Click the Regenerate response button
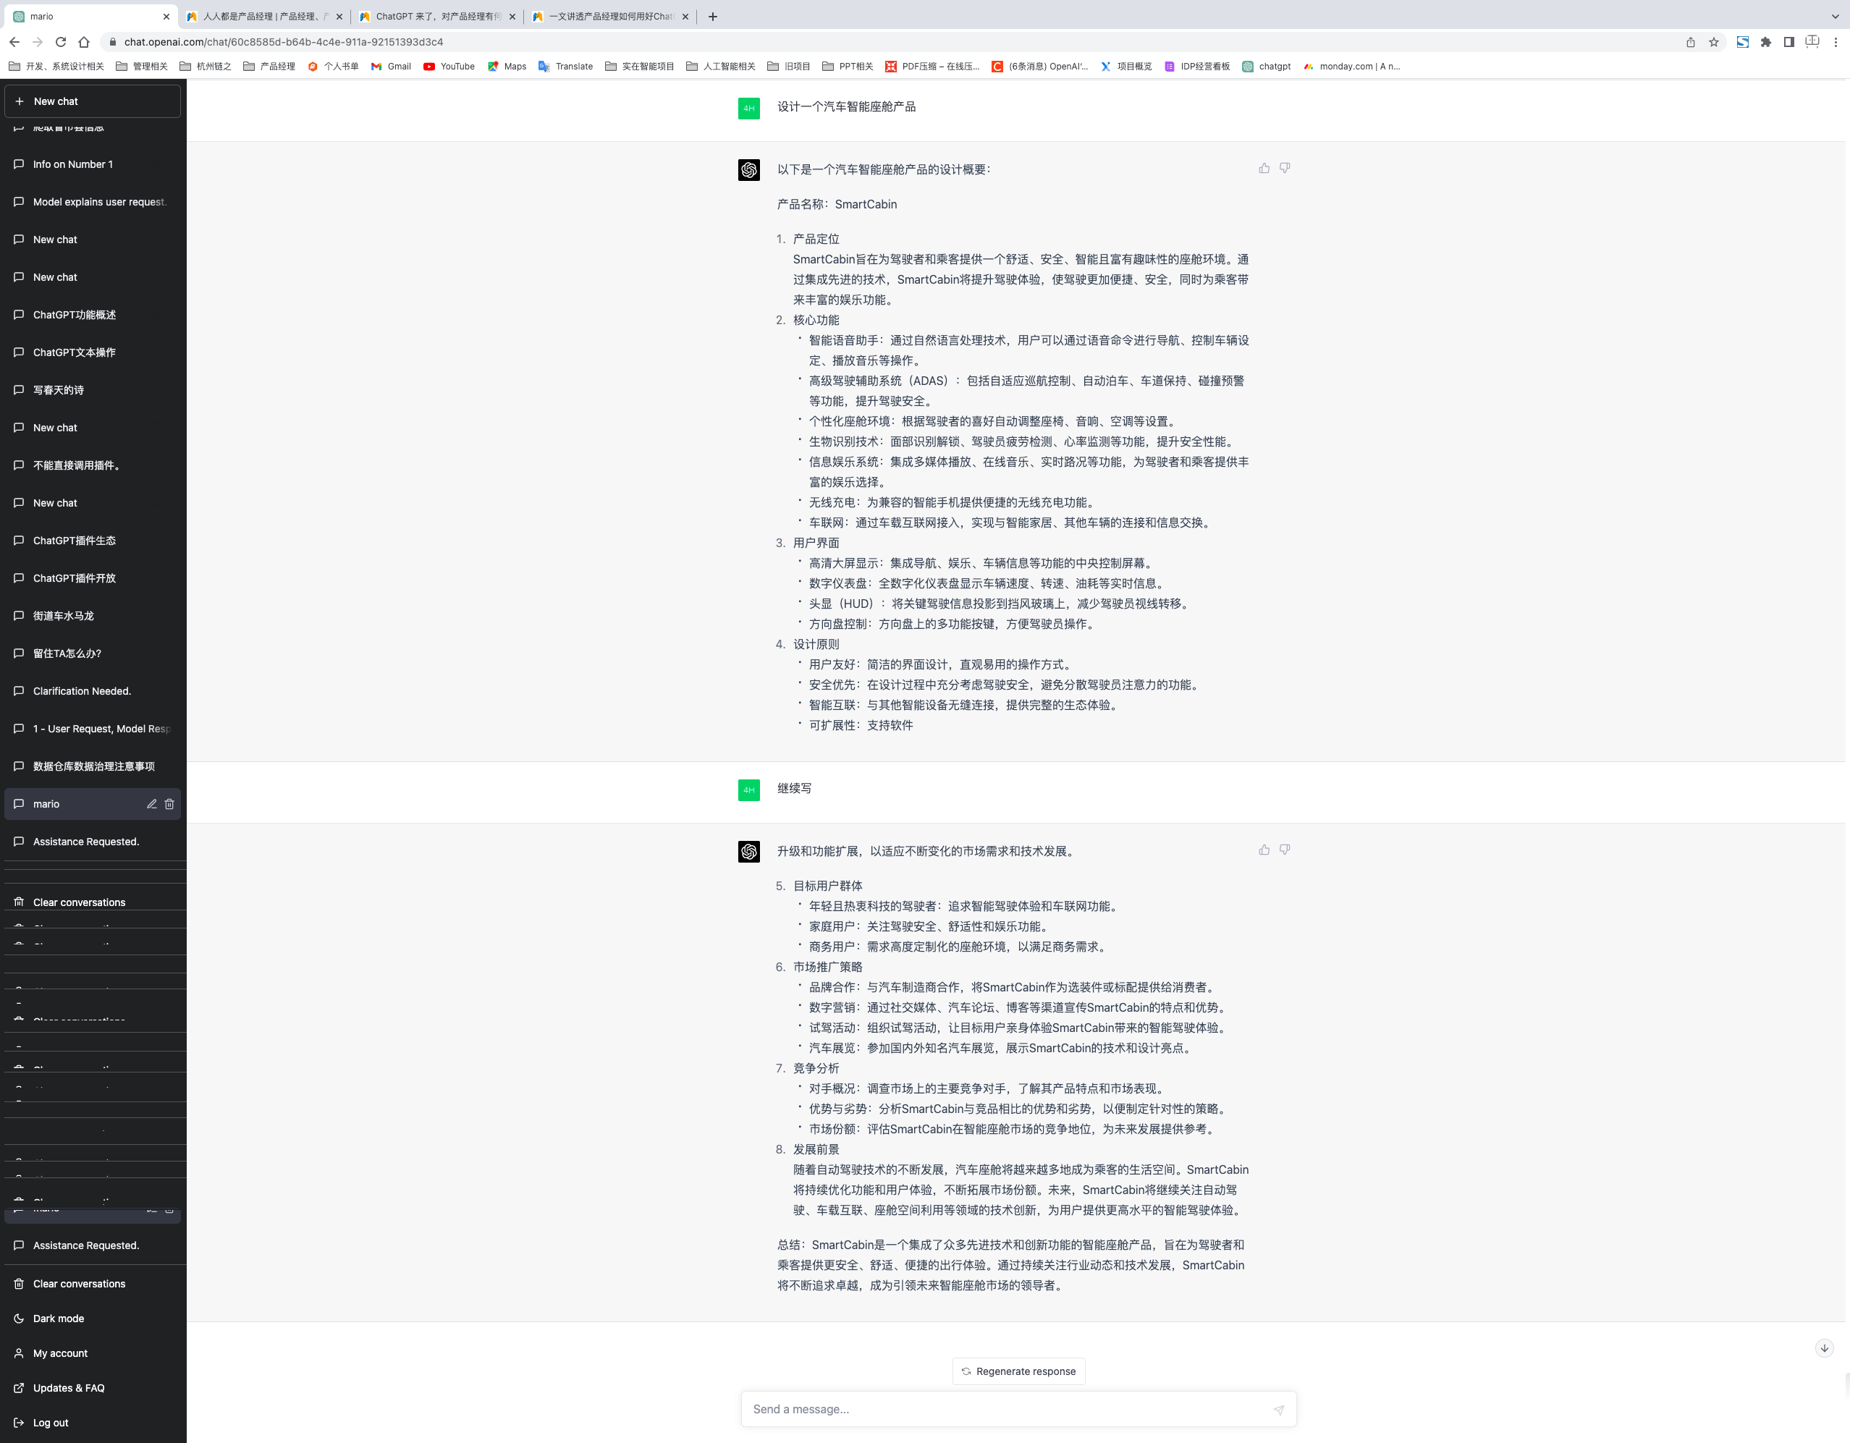The height and width of the screenshot is (1443, 1850). pyautogui.click(x=1018, y=1371)
